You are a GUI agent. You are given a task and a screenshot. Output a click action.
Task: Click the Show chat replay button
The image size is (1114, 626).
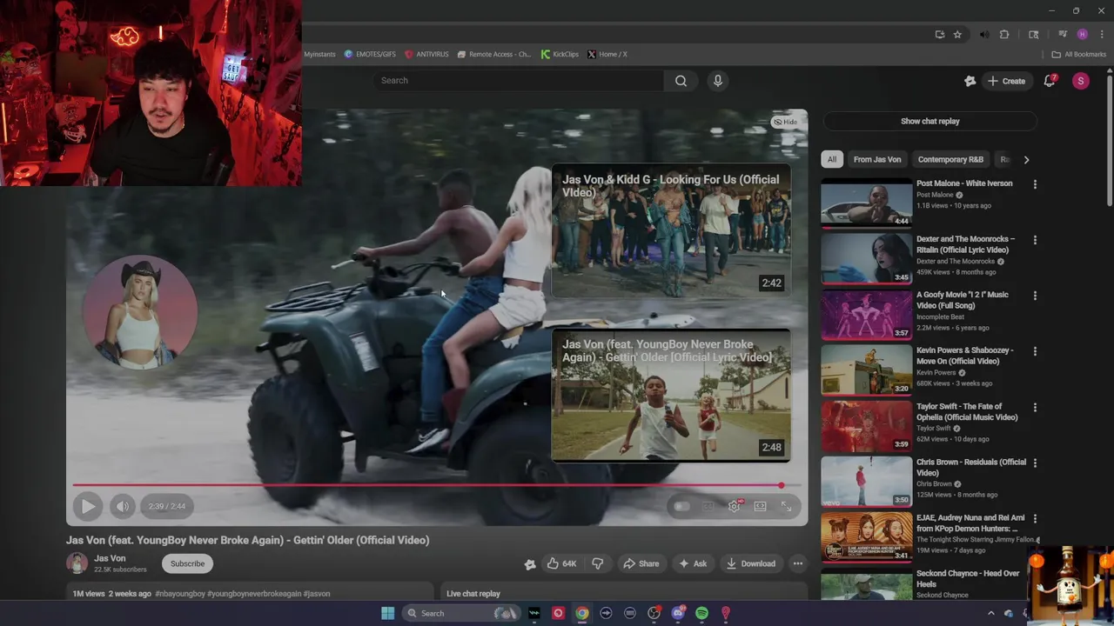pos(929,121)
